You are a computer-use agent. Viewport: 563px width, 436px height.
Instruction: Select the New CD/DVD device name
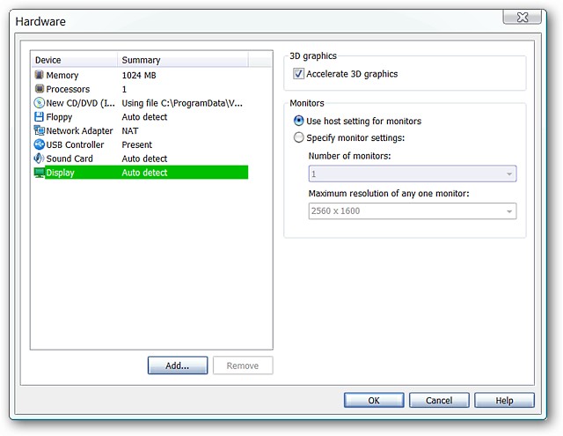tap(80, 103)
